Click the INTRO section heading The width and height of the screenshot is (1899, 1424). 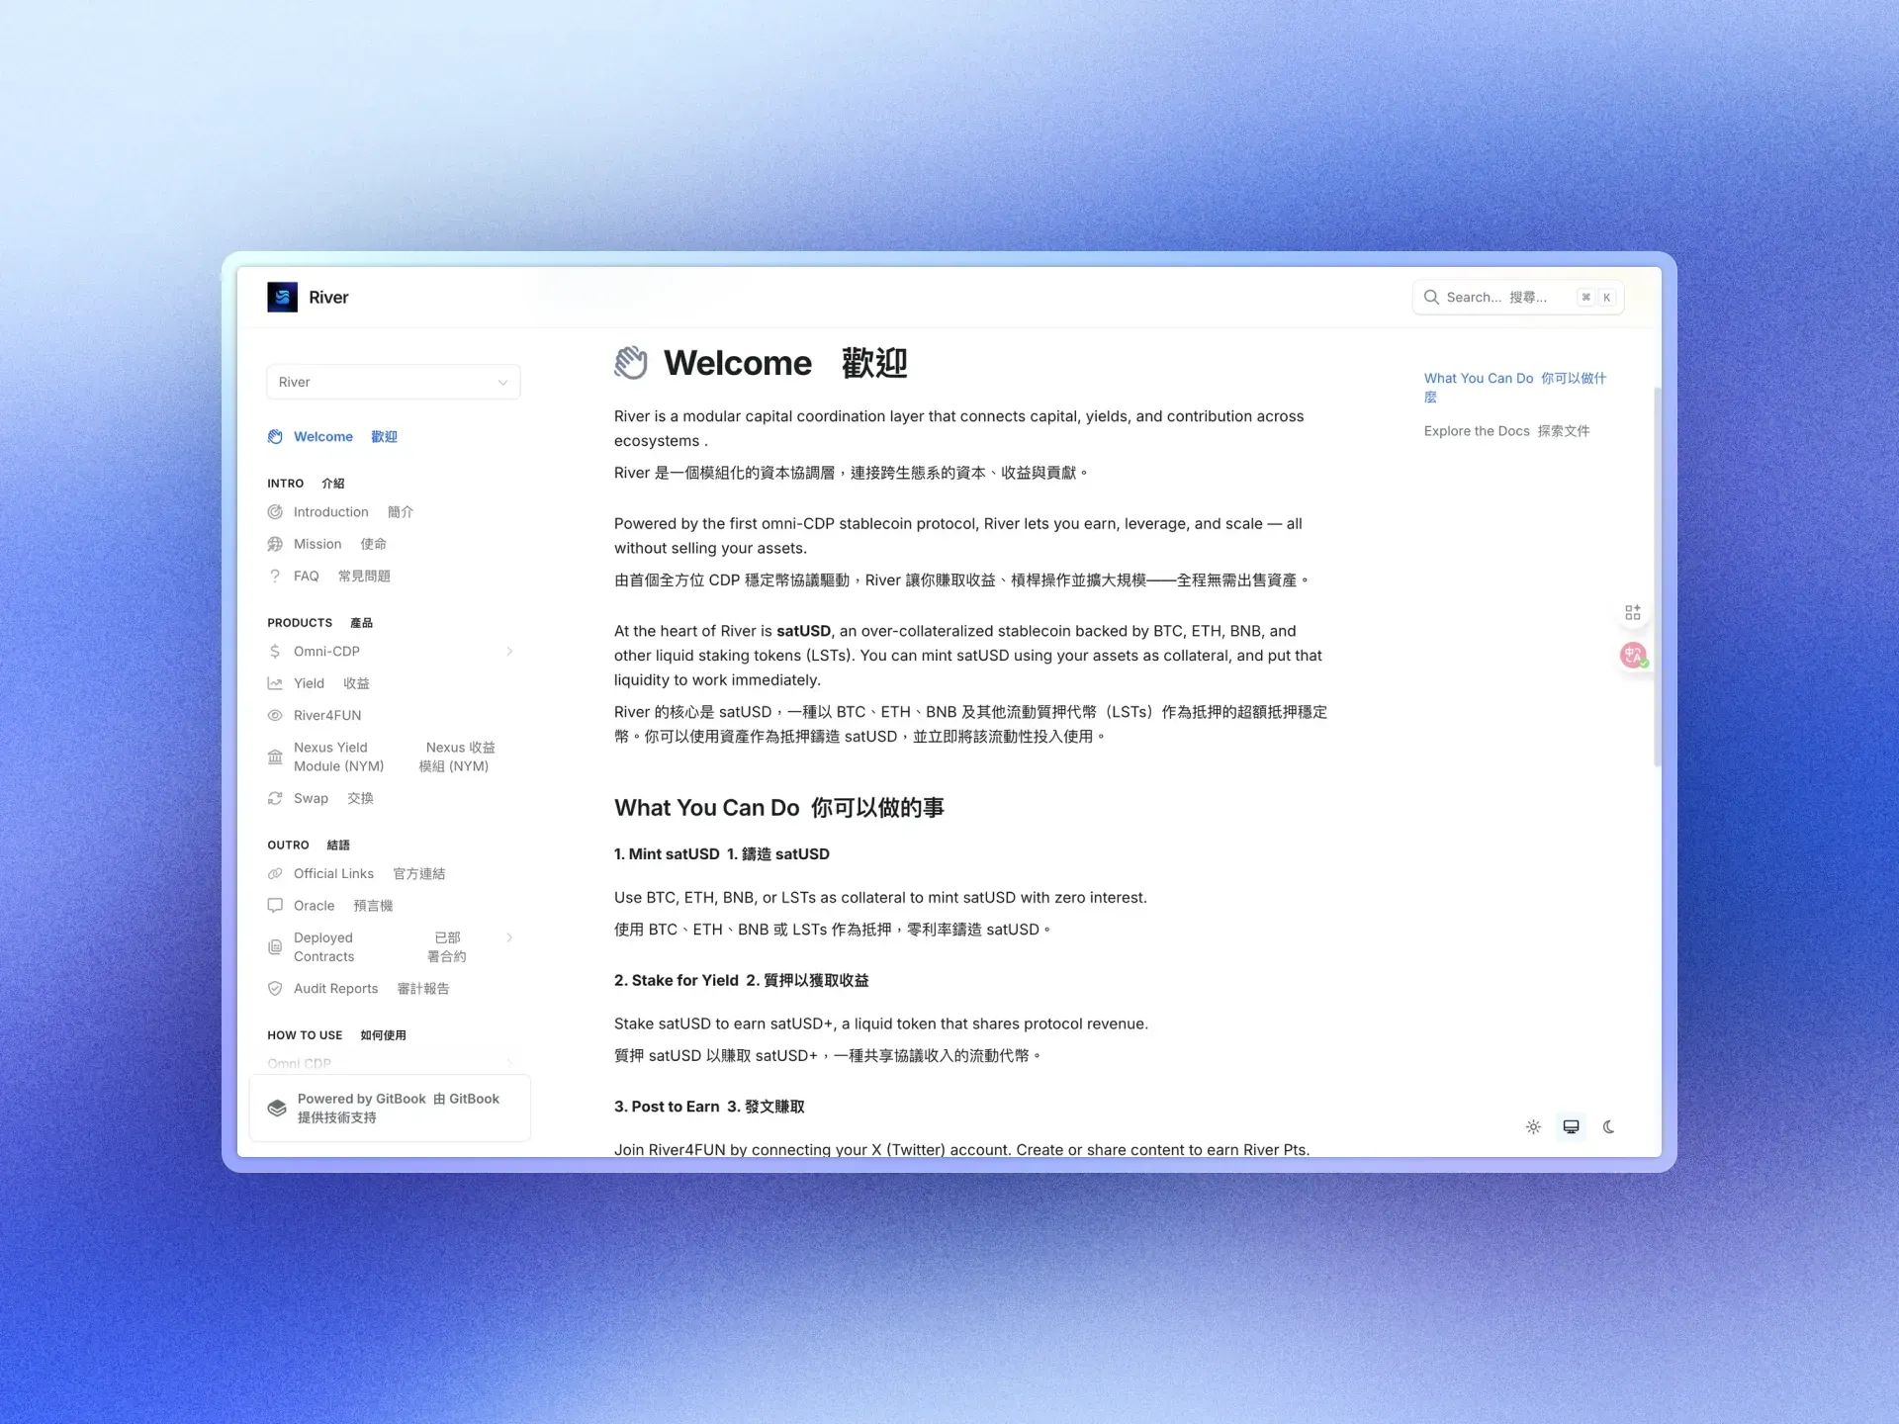[305, 483]
